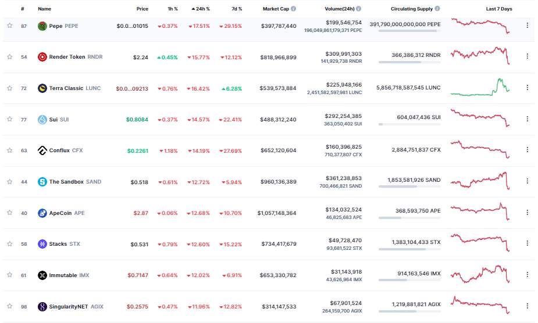Open Stacks STX coin page
The width and height of the screenshot is (538, 323).
(x=65, y=244)
